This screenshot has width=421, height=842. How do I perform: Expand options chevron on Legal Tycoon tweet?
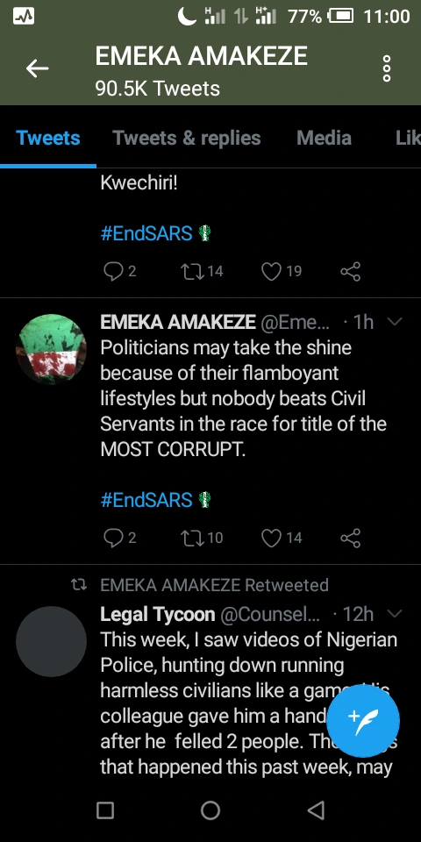pos(395,614)
